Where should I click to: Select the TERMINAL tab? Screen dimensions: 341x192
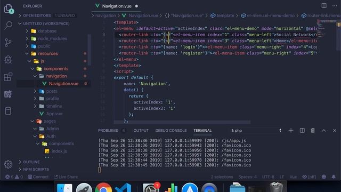click(202, 130)
